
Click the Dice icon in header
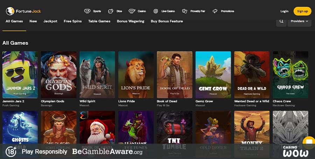111,11
